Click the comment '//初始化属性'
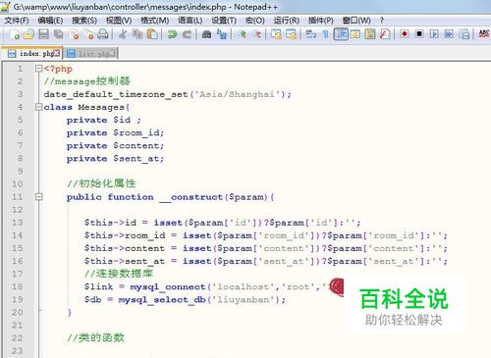The image size is (491, 358). 101,183
